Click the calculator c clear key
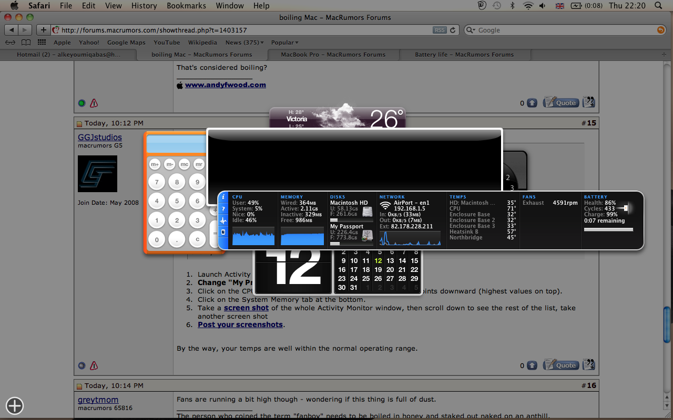Screen dimensions: 673x420 197,239
